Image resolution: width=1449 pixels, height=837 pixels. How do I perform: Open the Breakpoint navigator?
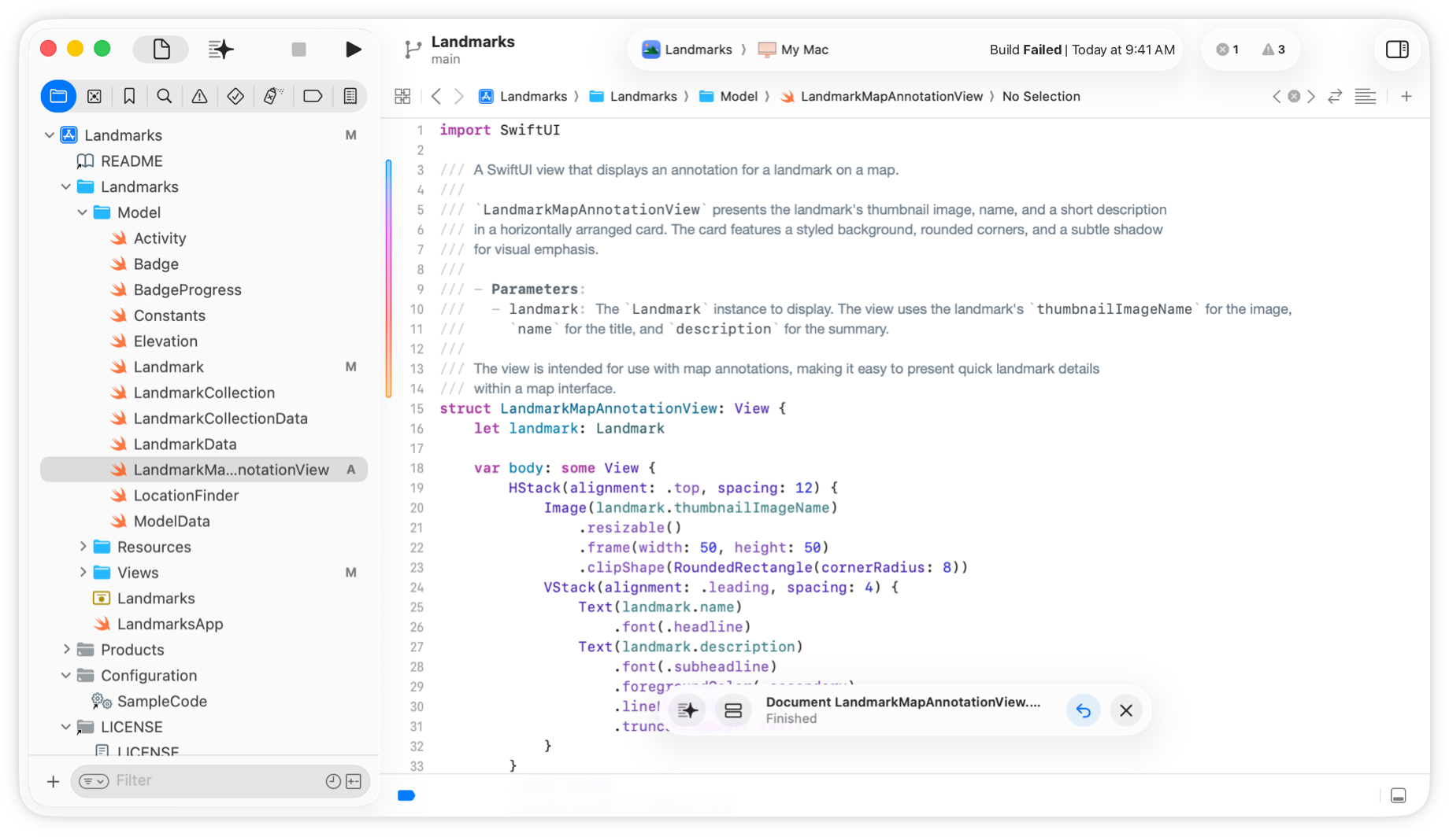pyautogui.click(x=313, y=96)
